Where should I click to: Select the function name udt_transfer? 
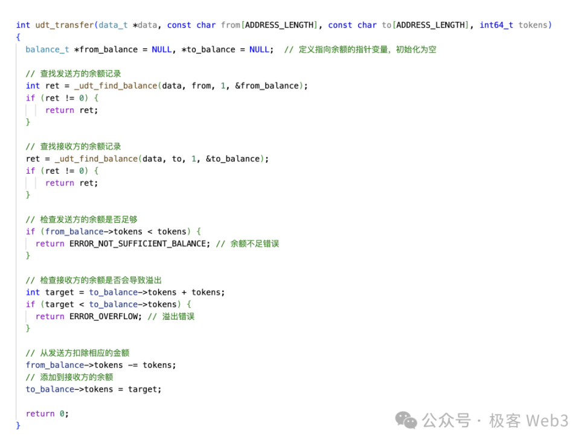[x=66, y=25]
